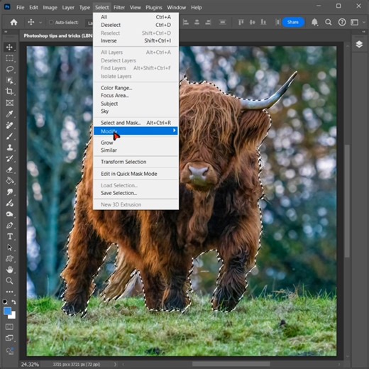Screen dimensions: 369x369
Task: Toggle the Auto-Select checkbox
Action: (x=51, y=22)
